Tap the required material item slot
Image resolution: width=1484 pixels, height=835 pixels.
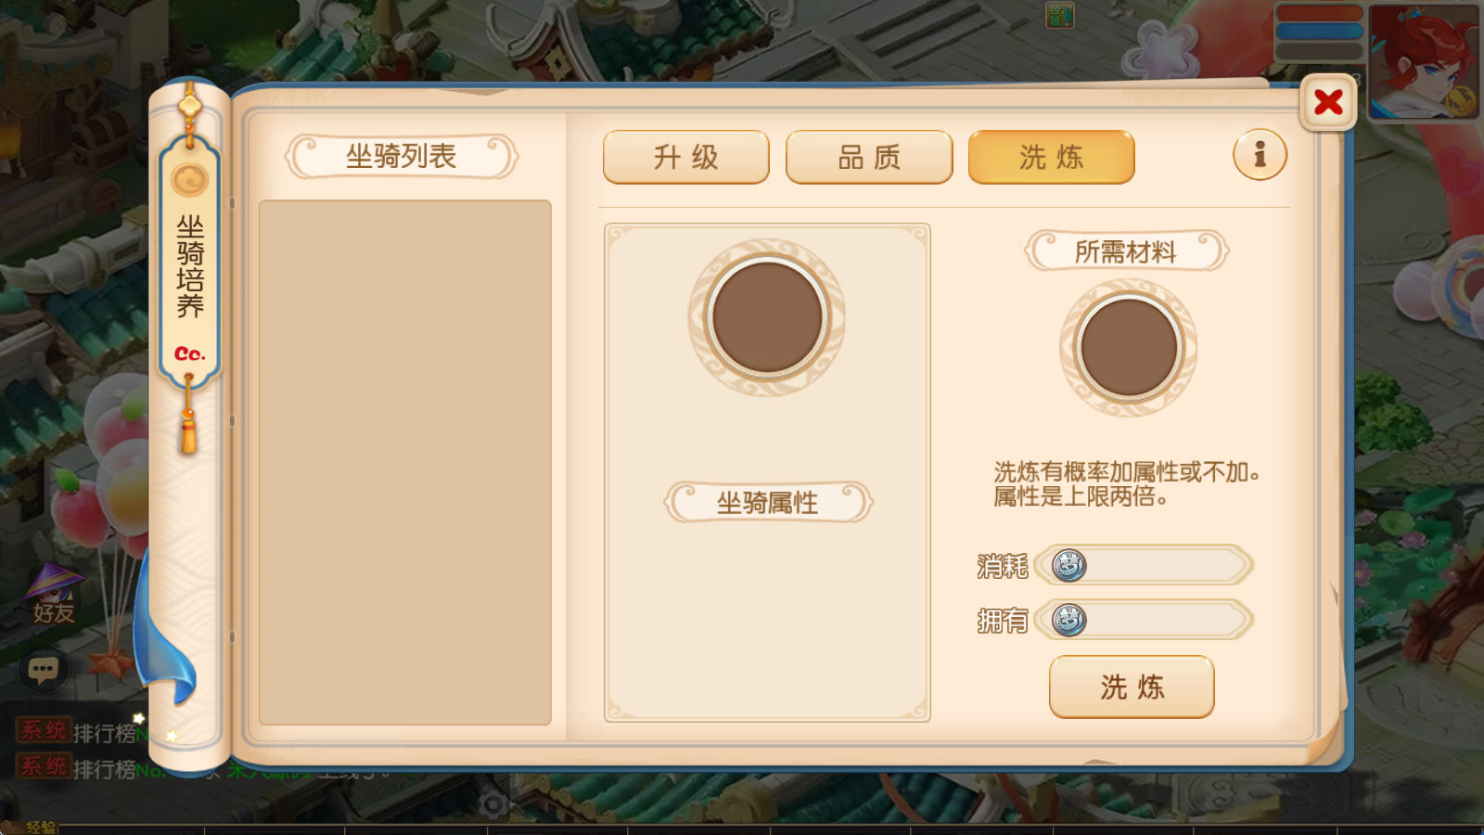[x=1128, y=348]
